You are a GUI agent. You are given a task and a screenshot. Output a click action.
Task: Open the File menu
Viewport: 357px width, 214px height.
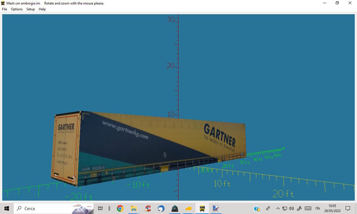pos(4,9)
